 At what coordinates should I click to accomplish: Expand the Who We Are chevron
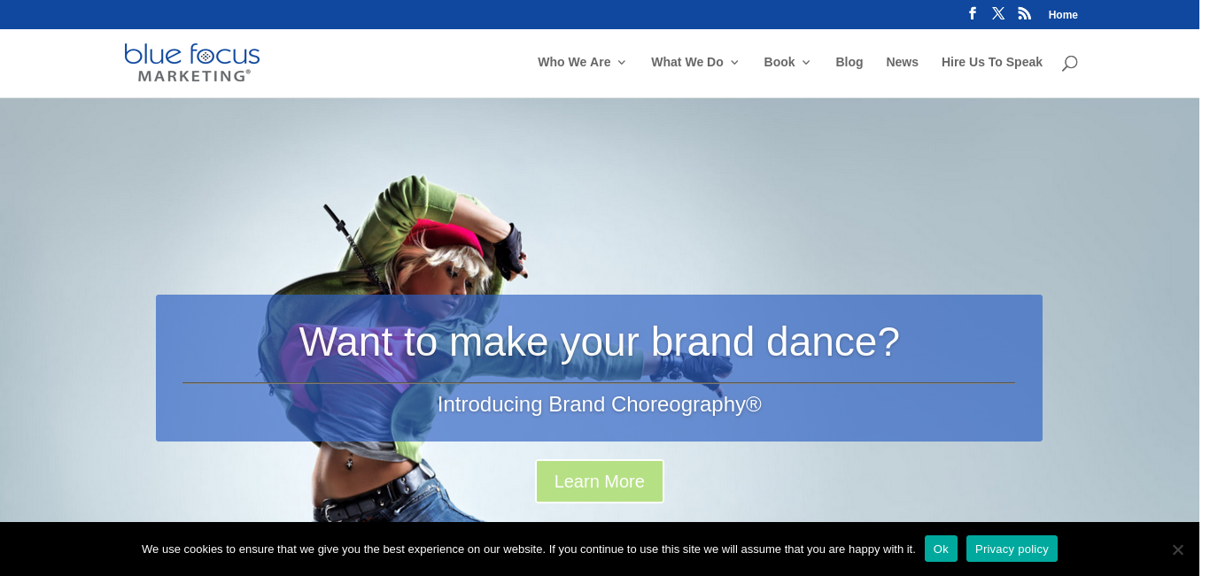coord(622,63)
